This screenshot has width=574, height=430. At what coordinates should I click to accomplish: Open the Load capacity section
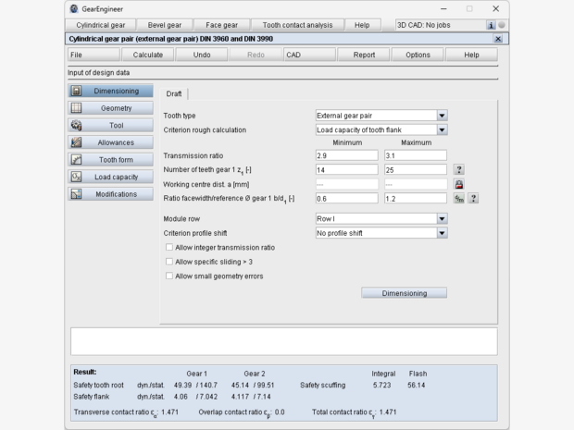pyautogui.click(x=110, y=177)
